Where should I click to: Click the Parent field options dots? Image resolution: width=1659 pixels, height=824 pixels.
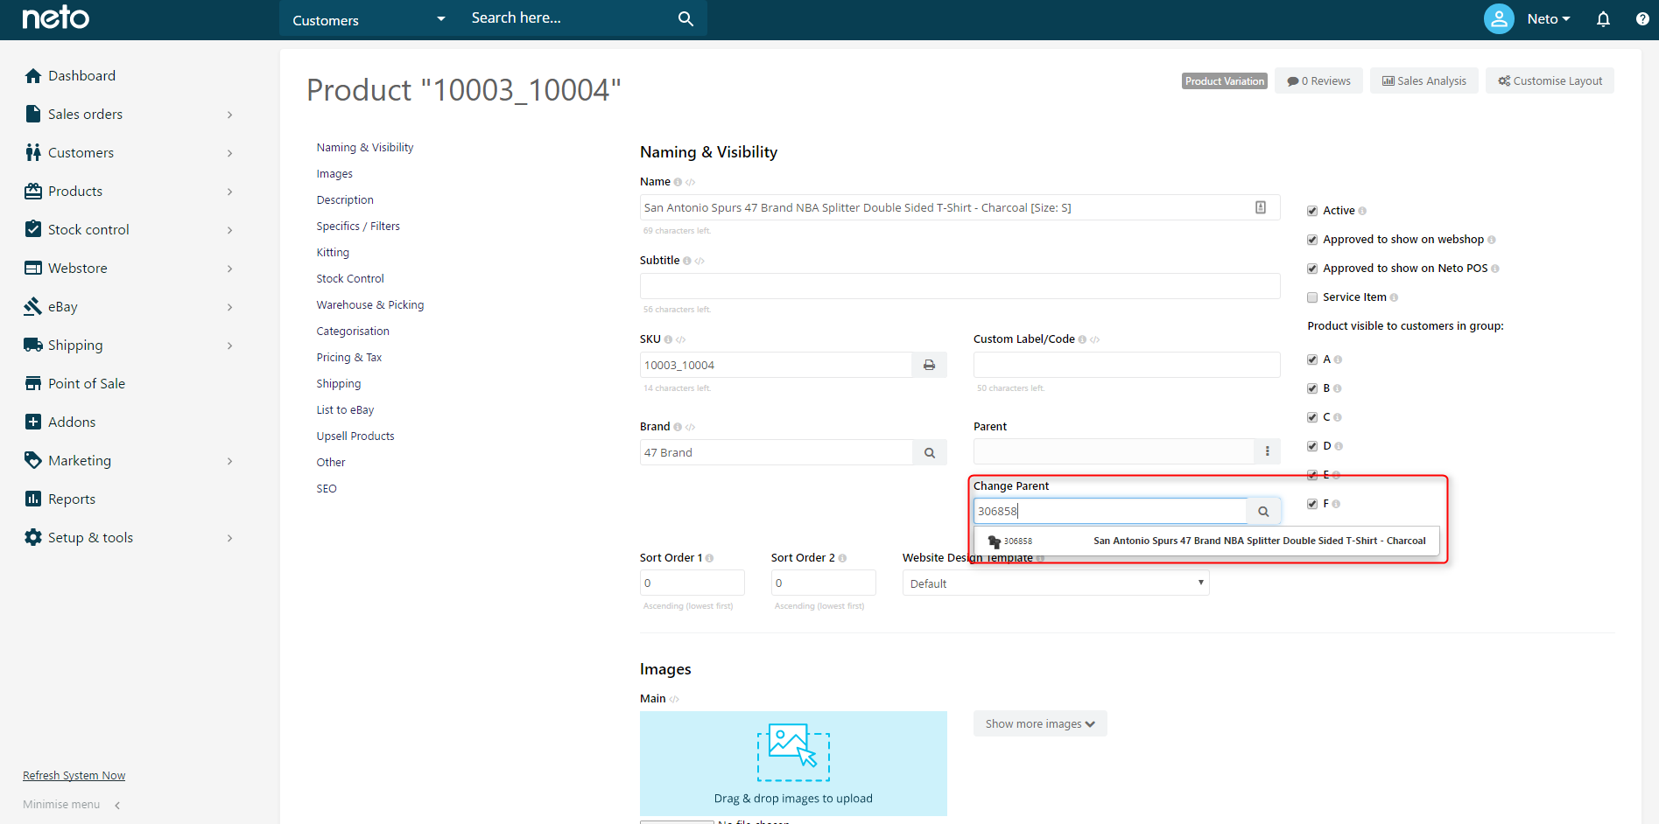point(1267,451)
